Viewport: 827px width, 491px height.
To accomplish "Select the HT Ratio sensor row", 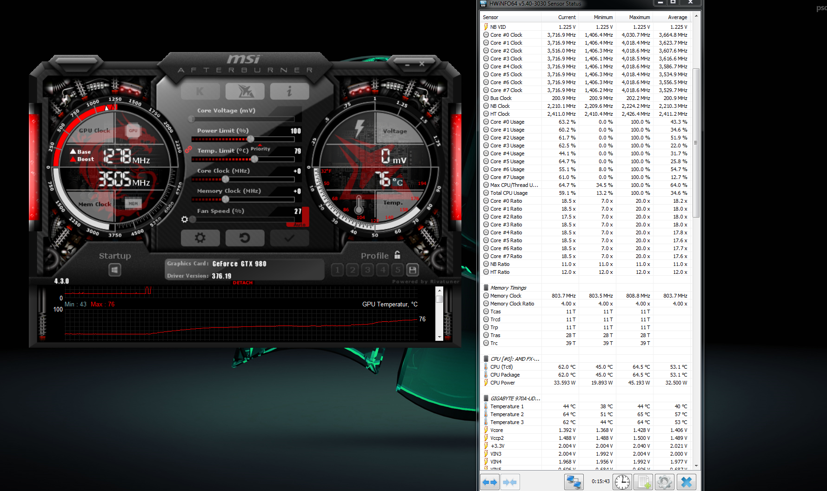I will point(586,272).
